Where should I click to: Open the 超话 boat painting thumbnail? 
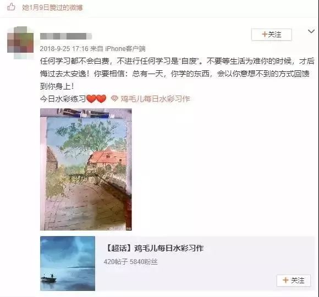(68, 264)
